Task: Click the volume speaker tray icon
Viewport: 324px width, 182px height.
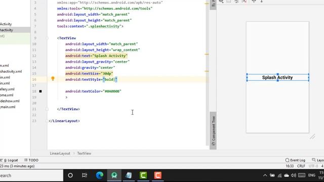Action: coord(294,175)
